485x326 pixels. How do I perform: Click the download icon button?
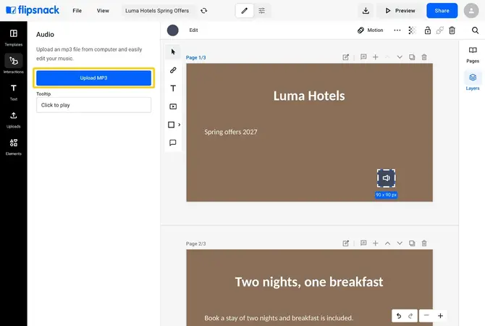click(x=366, y=11)
